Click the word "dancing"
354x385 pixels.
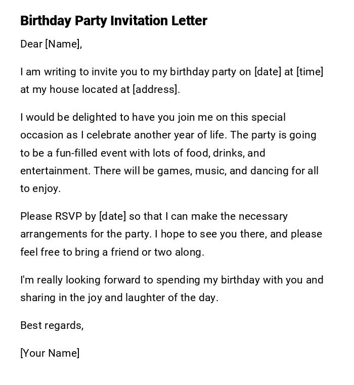pos(269,171)
